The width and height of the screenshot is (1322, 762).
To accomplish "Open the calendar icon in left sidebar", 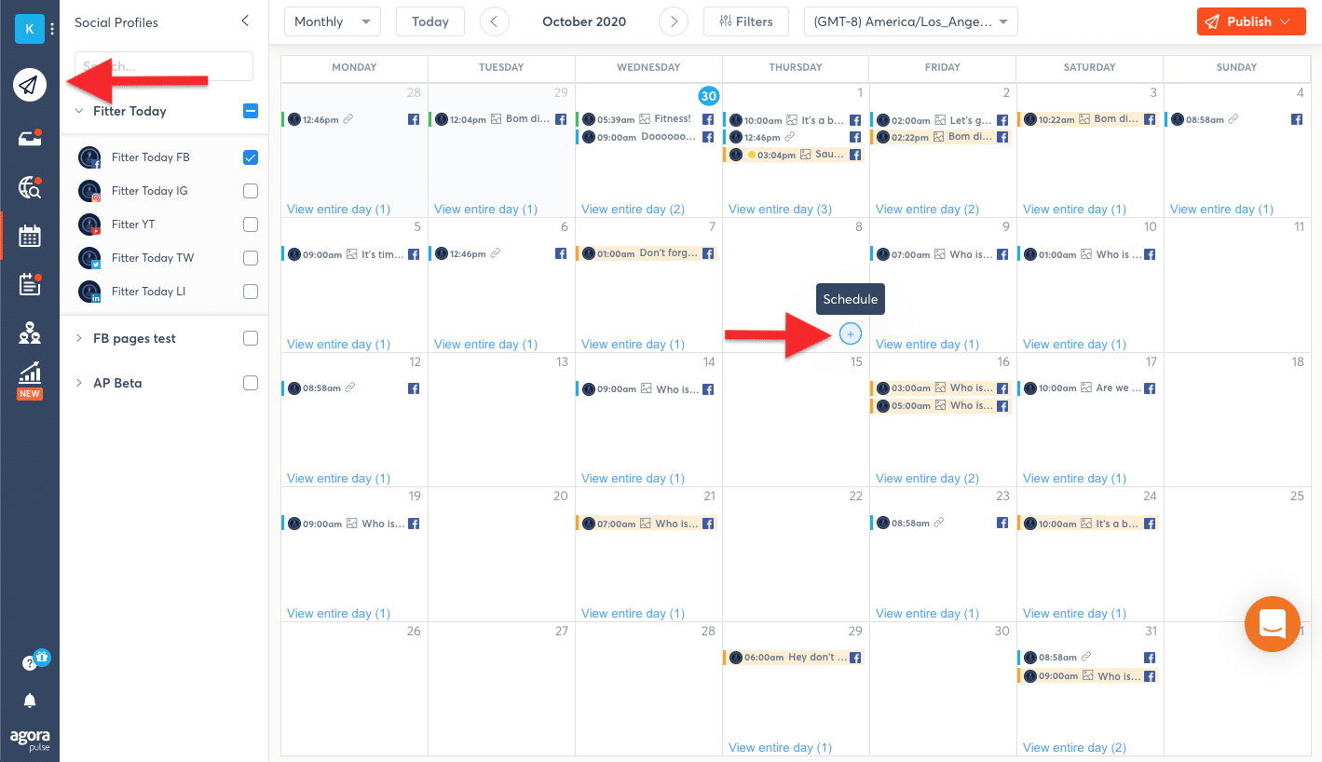I will (x=30, y=236).
